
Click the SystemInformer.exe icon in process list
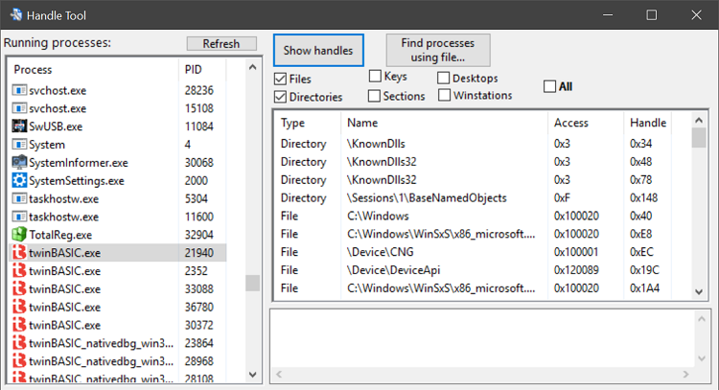click(x=19, y=162)
